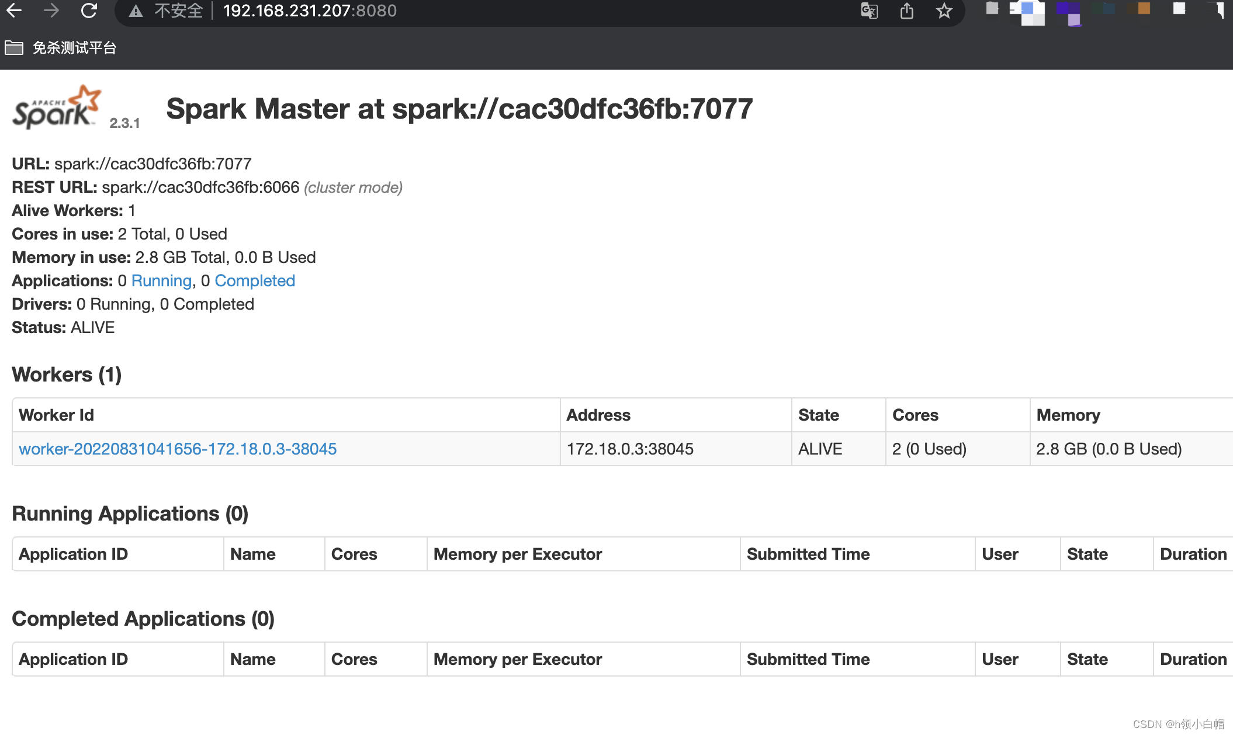Open the Completed applications link

coord(255,281)
